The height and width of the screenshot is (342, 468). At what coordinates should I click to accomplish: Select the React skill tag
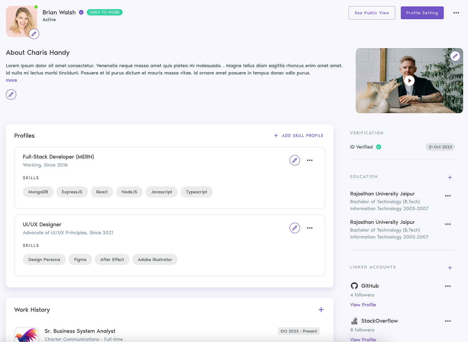(102, 192)
